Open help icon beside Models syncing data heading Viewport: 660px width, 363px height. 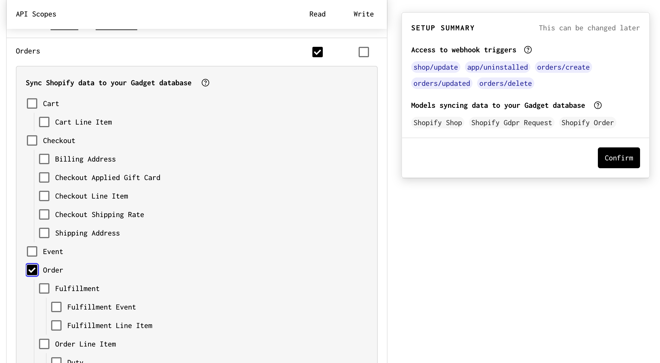pyautogui.click(x=598, y=105)
